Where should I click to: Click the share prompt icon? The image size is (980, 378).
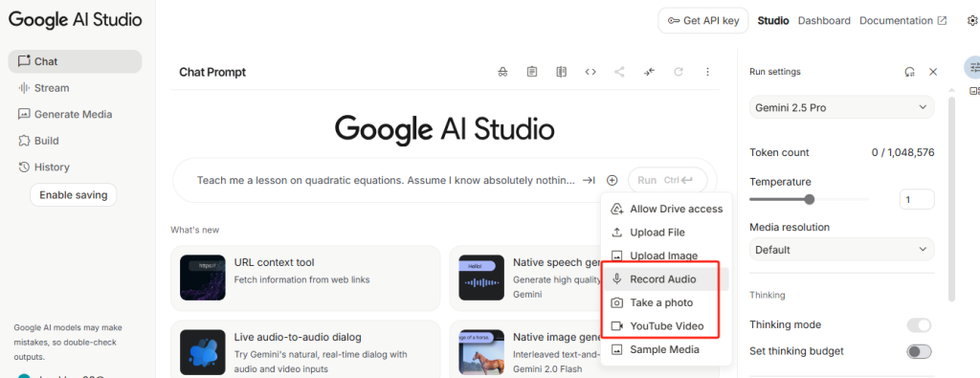tap(619, 72)
